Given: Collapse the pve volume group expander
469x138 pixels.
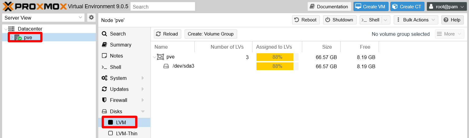Looking at the screenshot, I should 154,57.
